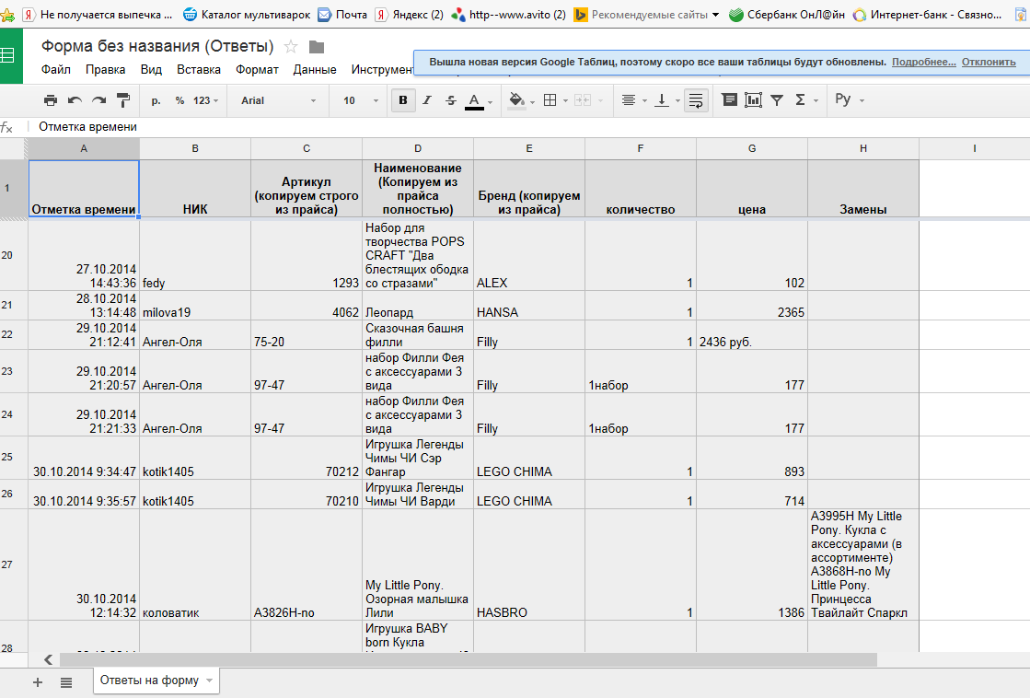Open the font size 10 dropdown
The width and height of the screenshot is (1030, 698).
tap(359, 100)
